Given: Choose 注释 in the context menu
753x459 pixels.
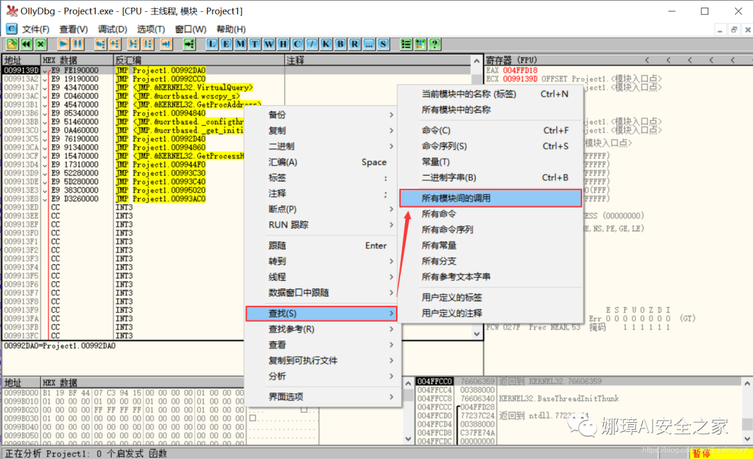Looking at the screenshot, I should [x=323, y=194].
